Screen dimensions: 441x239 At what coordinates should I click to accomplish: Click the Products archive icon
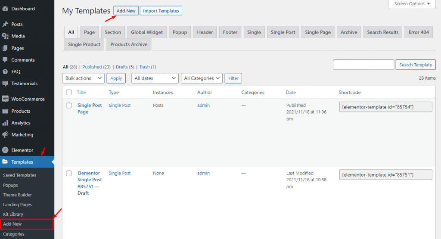tap(5, 111)
